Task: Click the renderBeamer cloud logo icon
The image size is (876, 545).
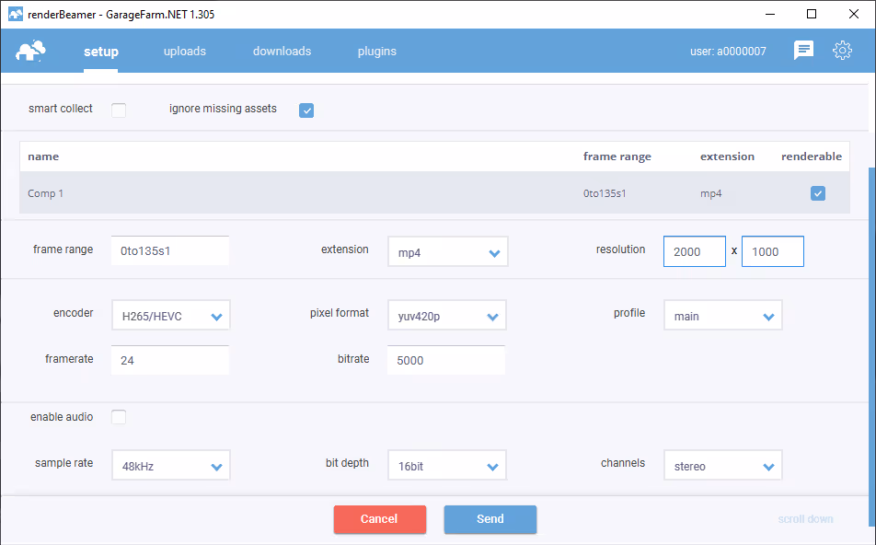Action: click(30, 51)
